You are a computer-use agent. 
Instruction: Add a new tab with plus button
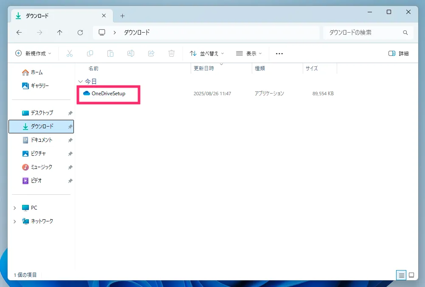123,16
